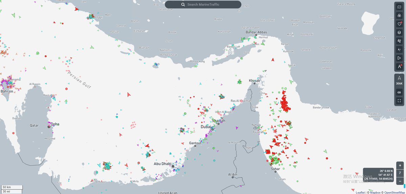The height and width of the screenshot is (194, 406).
Task: Click the Bahrain label on map
Action: coord(7,91)
